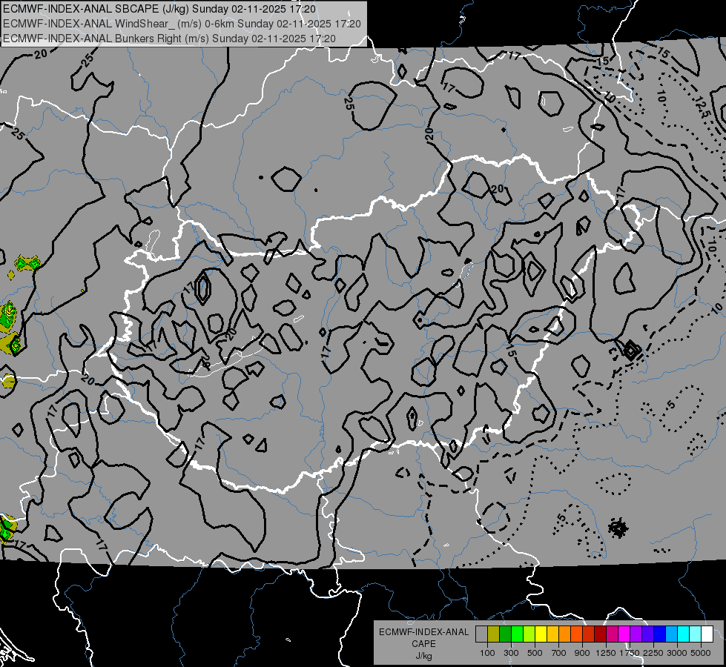
Task: Pick the bright green legend swatch
Action: click(x=517, y=634)
